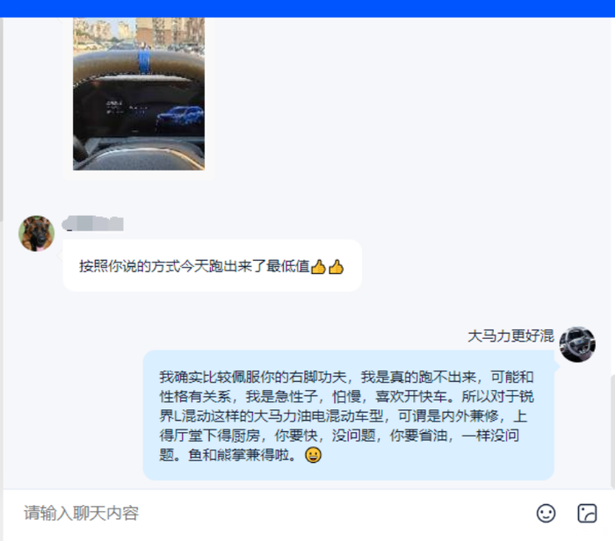Screen dimensions: 615x541
Task: Click the line mentioning 上得厅堂下得厨房
Action: coord(339,435)
